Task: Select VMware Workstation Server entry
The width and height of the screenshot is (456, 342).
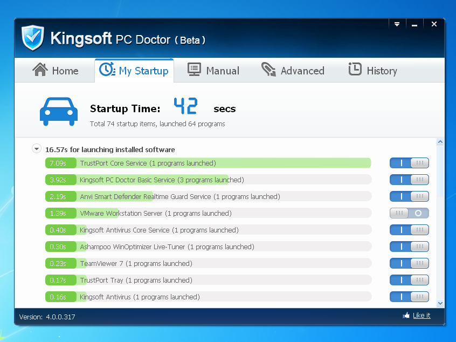Action: (x=208, y=213)
